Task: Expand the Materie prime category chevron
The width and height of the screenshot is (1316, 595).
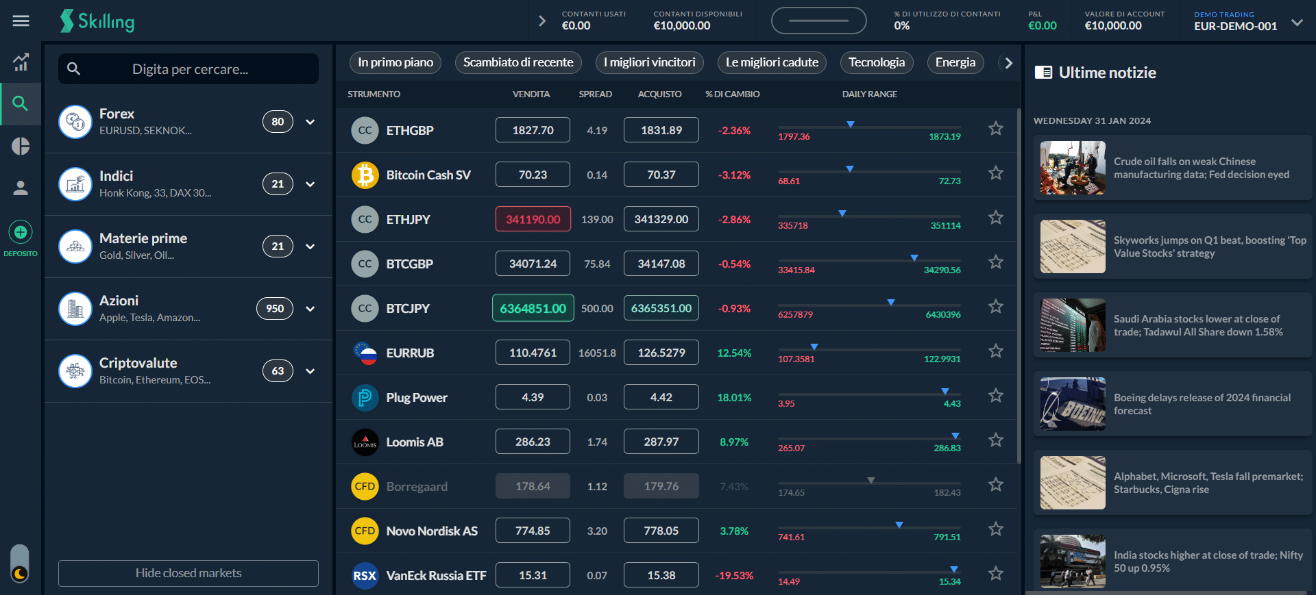Action: tap(310, 246)
